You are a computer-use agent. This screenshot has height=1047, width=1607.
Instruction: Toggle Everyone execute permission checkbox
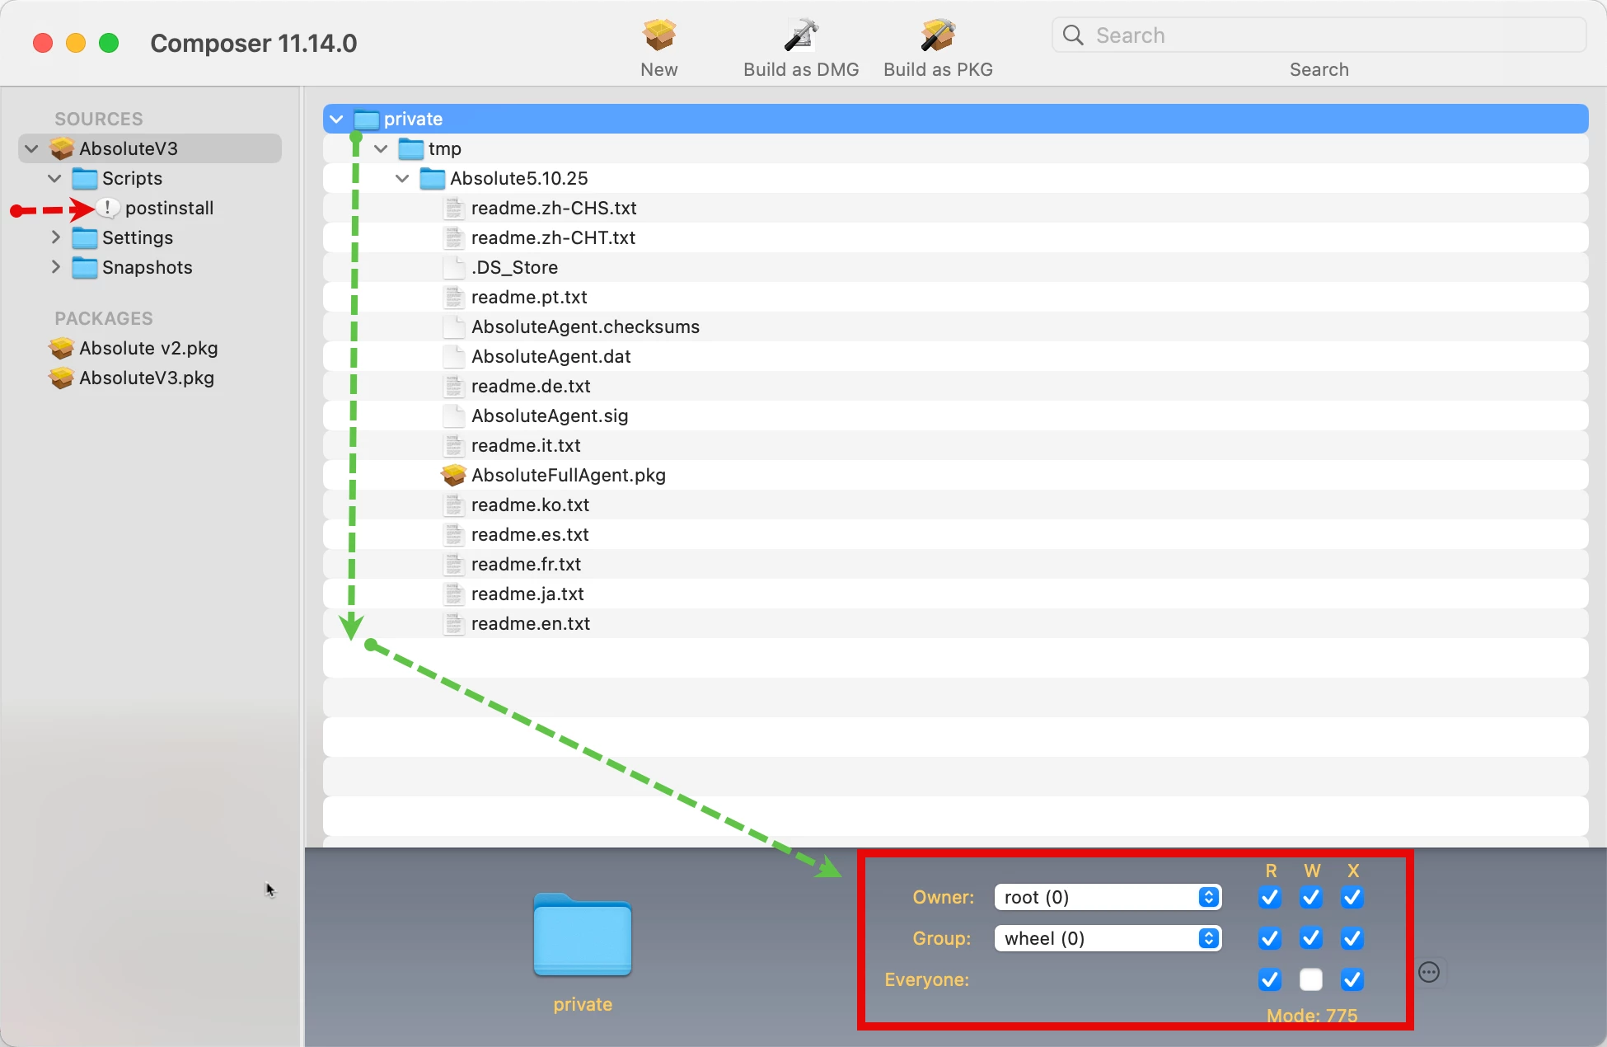pos(1352,979)
